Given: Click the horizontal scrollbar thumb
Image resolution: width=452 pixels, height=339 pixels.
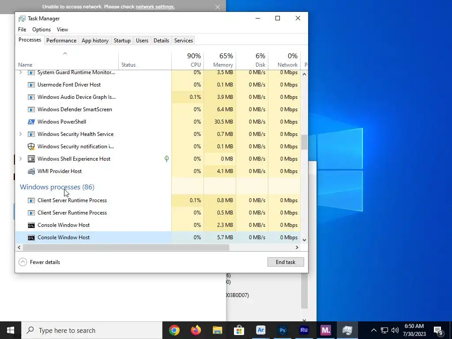Looking at the screenshot, I should (x=126, y=247).
